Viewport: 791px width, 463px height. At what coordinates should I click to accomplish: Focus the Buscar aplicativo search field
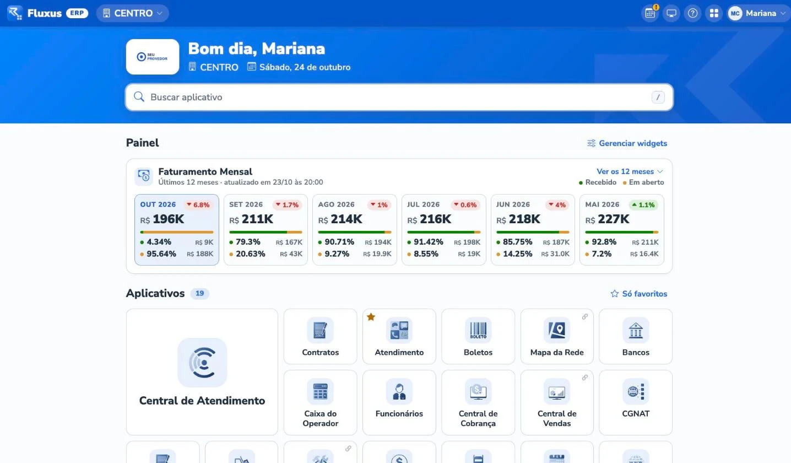pyautogui.click(x=399, y=97)
